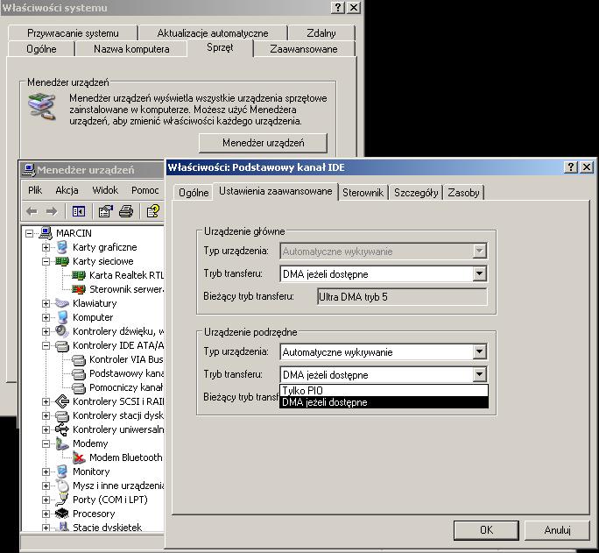599x553 pixels.
Task: Select Podstawowy kanał IDE device in tree
Action: tap(118, 373)
